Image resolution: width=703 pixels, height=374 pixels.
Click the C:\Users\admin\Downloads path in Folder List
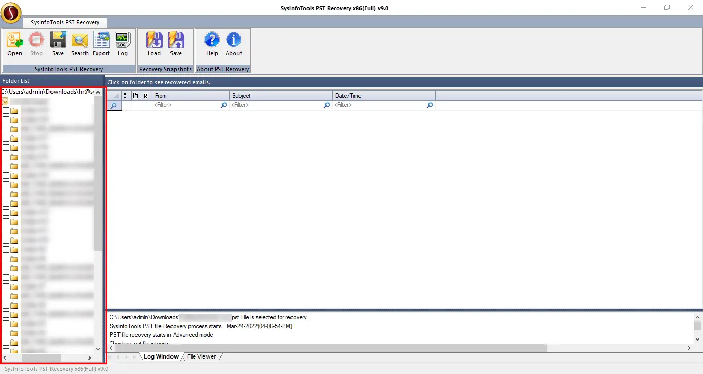pyautogui.click(x=47, y=92)
